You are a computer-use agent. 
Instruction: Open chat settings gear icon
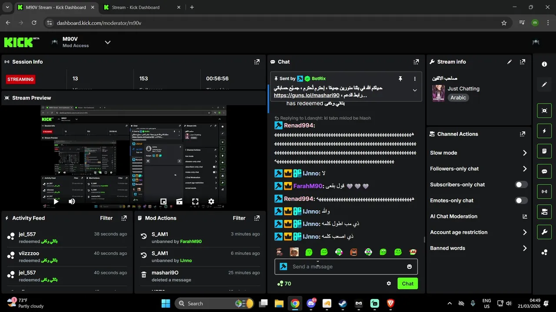(x=389, y=283)
